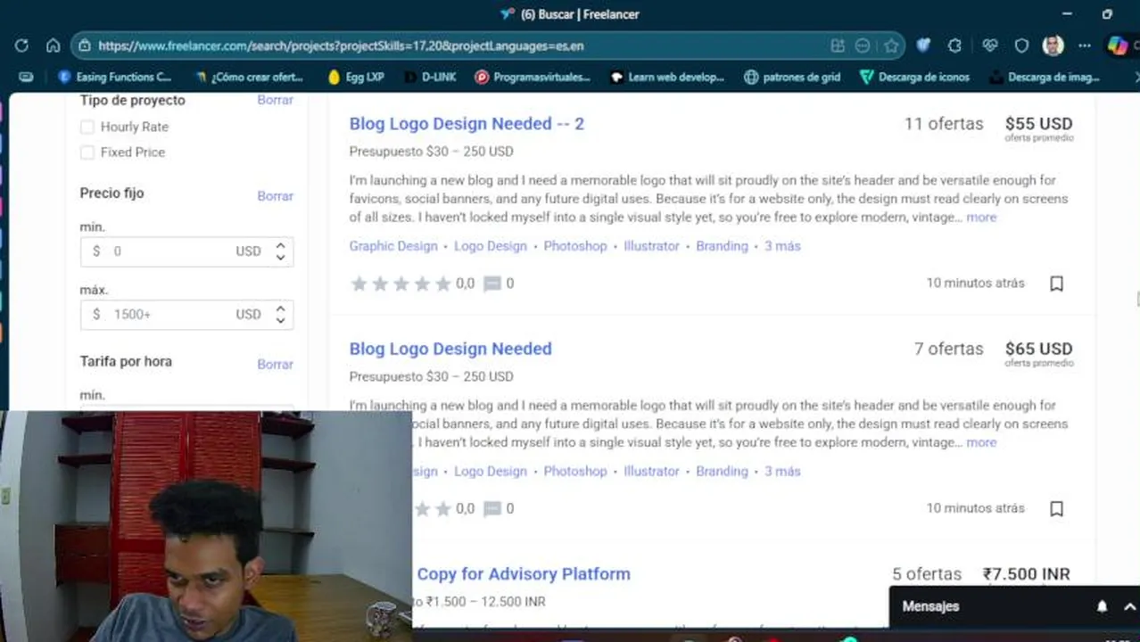Open browser settings and more menu
Viewport: 1140px width, 642px height.
point(1084,45)
